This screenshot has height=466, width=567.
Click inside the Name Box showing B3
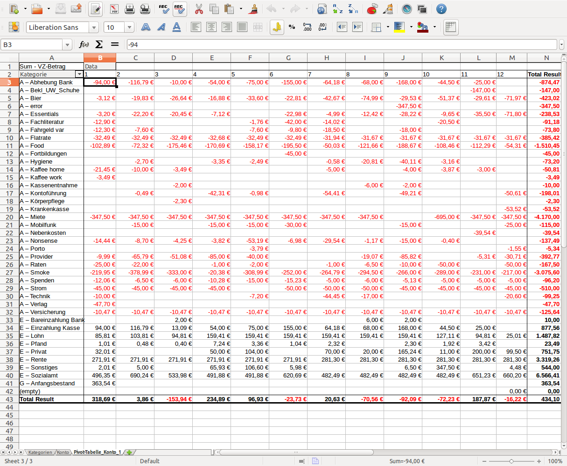32,45
